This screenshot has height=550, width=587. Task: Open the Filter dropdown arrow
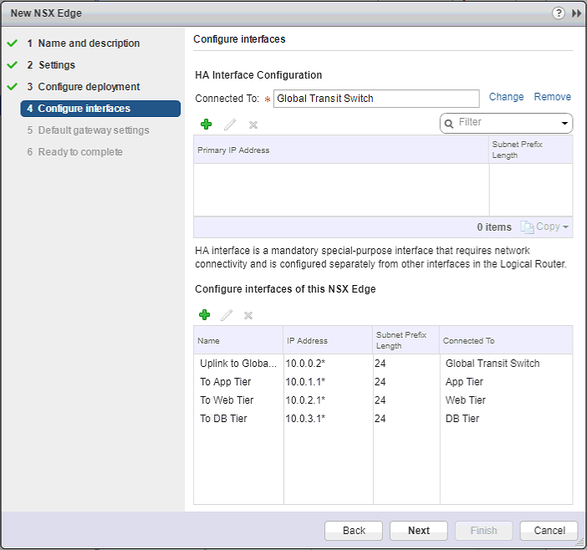click(x=565, y=123)
